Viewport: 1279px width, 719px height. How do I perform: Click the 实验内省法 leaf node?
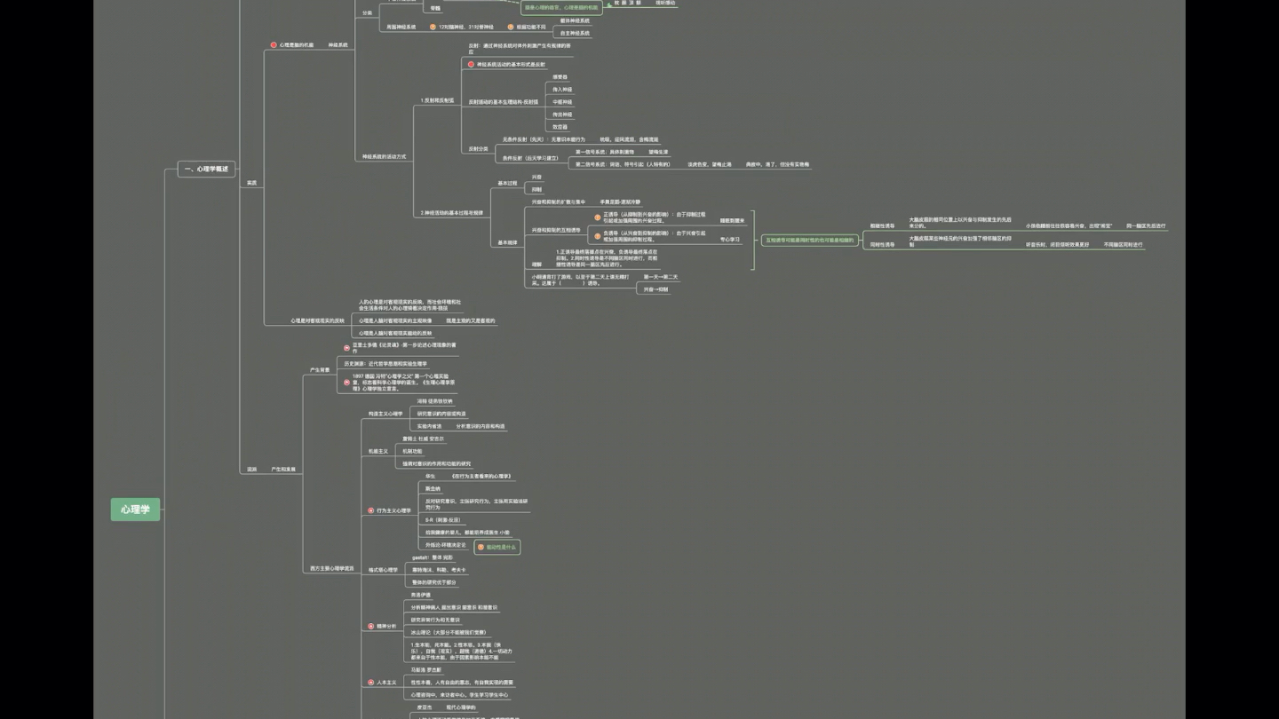429,426
